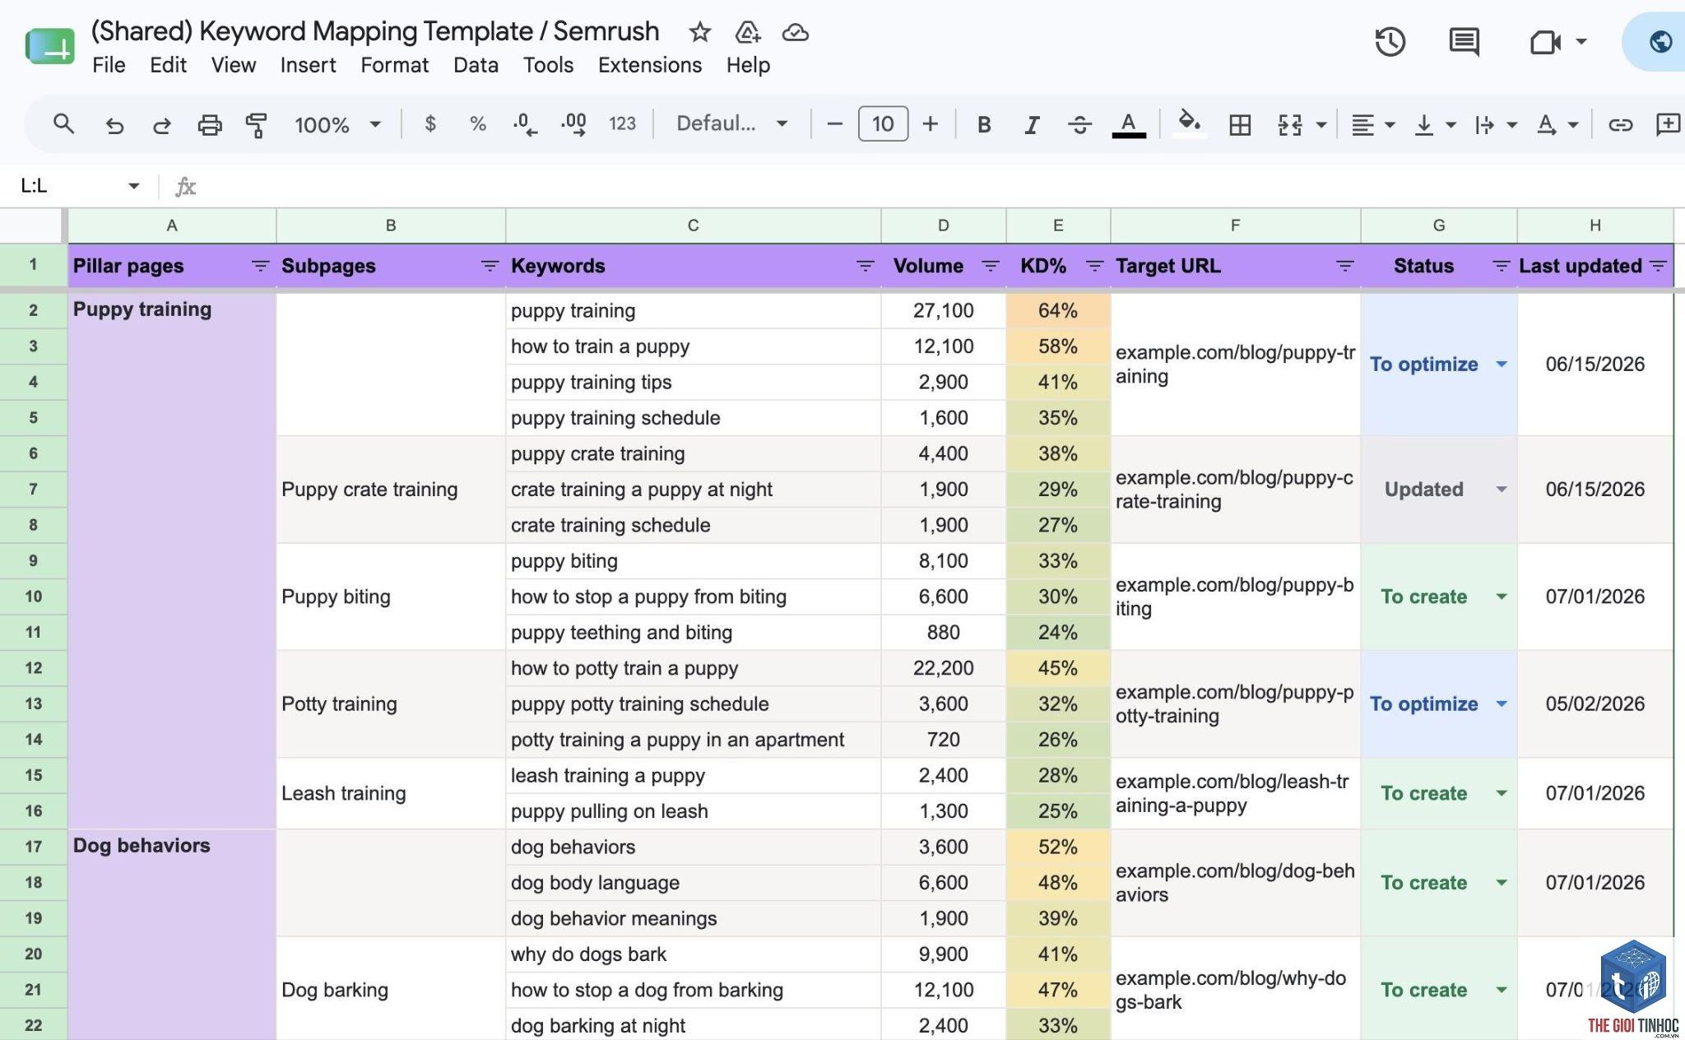Open the cell borders menu
Screen dimensions: 1685x1040
(x=1240, y=125)
